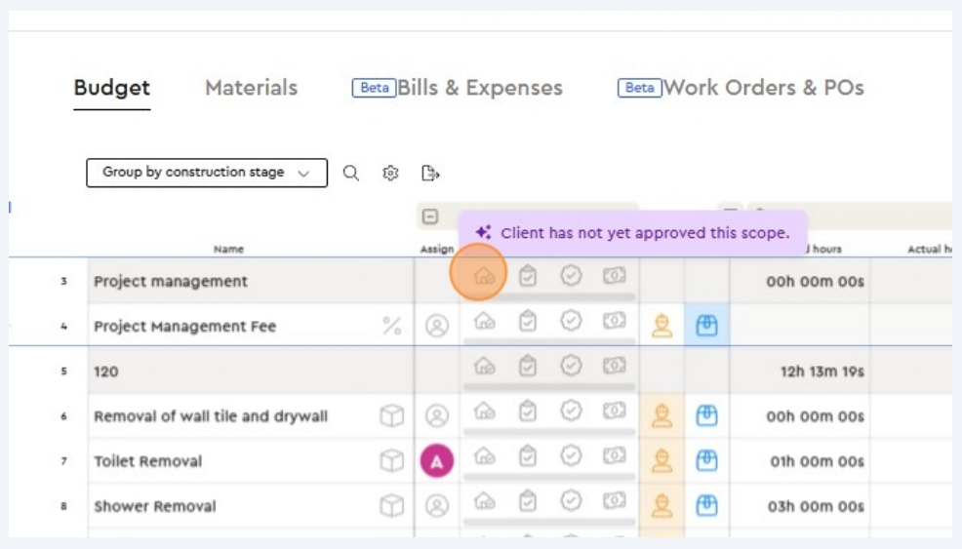Click the search magnifier icon

[351, 173]
